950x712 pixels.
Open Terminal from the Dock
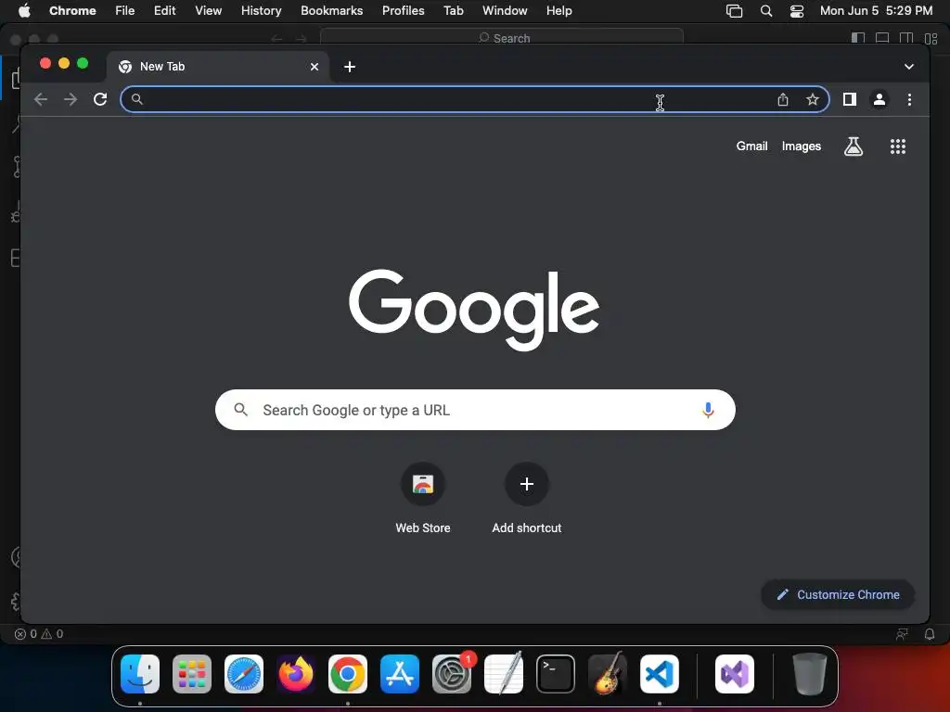click(x=555, y=674)
